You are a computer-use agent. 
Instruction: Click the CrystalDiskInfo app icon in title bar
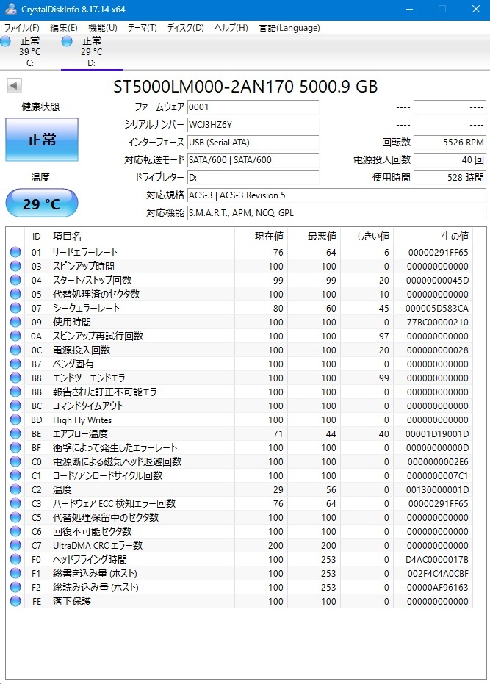[10, 9]
